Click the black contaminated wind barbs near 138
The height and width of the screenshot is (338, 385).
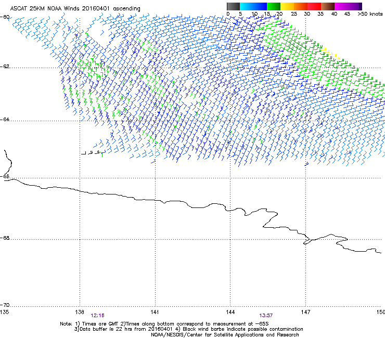91,153
